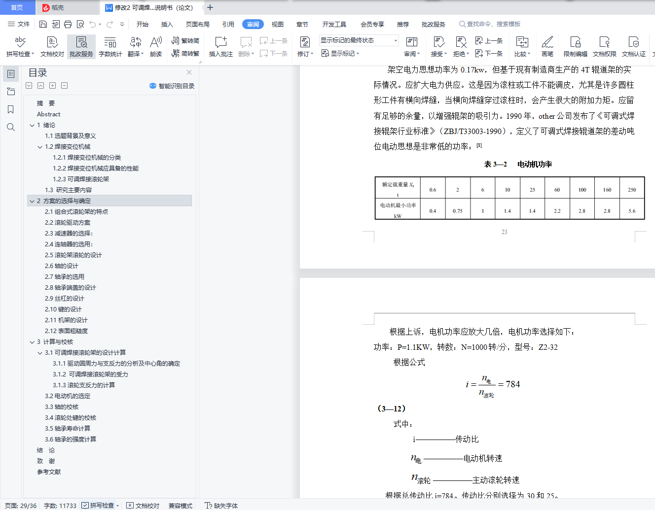This screenshot has width=655, height=510.
Task: Click 字数: 11733 in status bar
Action: click(x=60, y=506)
